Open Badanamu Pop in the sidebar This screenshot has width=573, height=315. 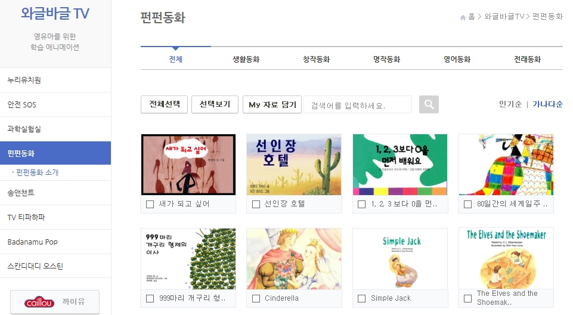tap(55, 242)
